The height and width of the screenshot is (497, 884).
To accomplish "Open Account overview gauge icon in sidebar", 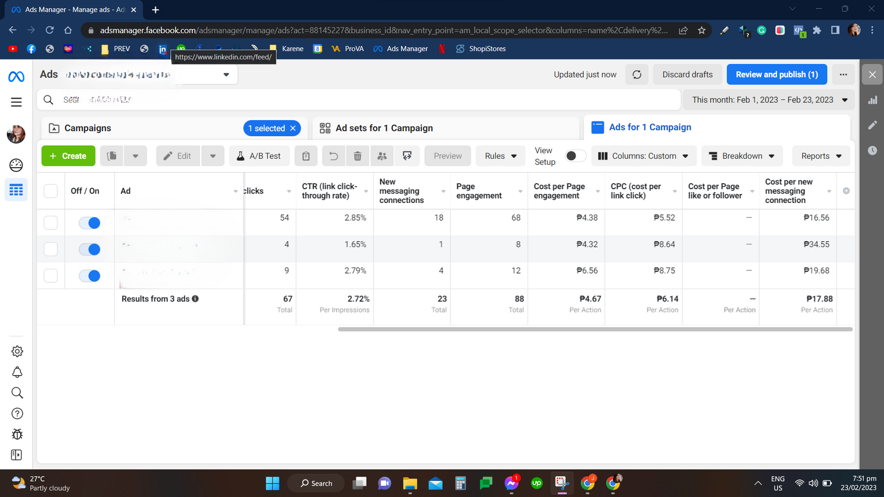I will click(x=17, y=165).
